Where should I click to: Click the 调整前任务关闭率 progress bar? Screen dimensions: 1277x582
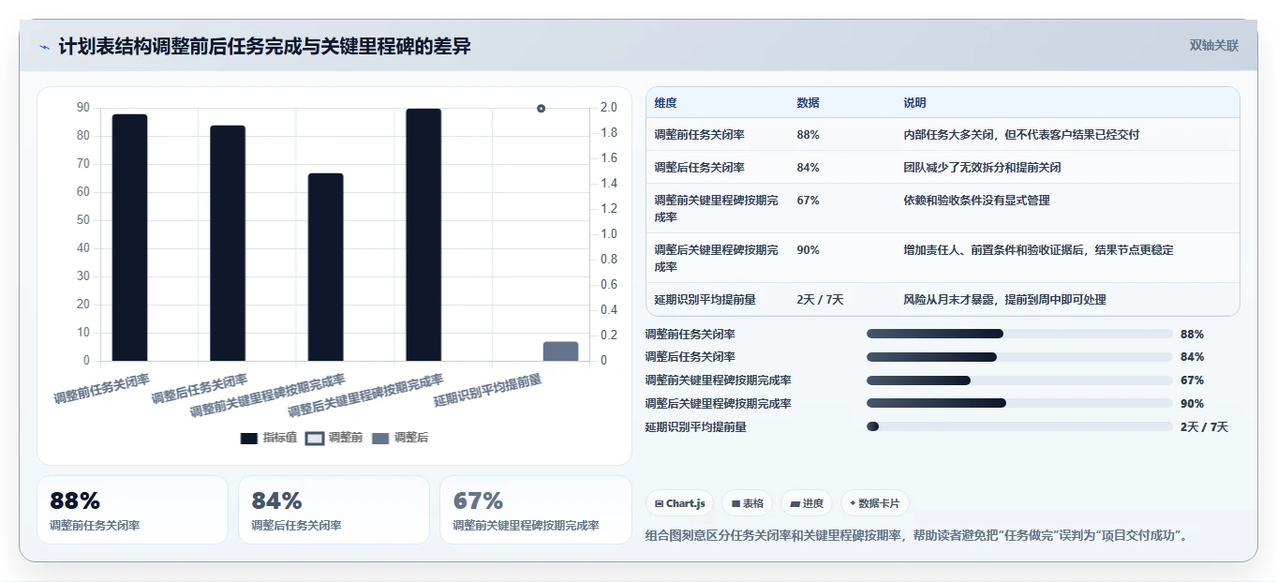(x=1019, y=334)
